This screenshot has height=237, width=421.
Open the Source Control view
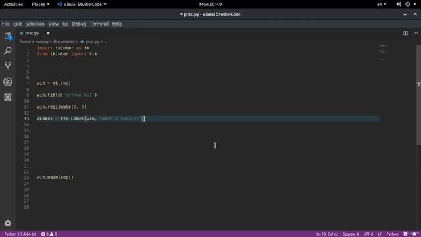[x=8, y=66]
